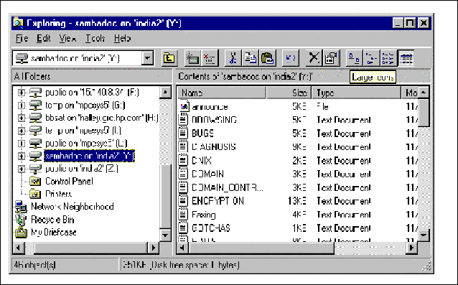Click the Disconnect Network Drive icon

209,58
